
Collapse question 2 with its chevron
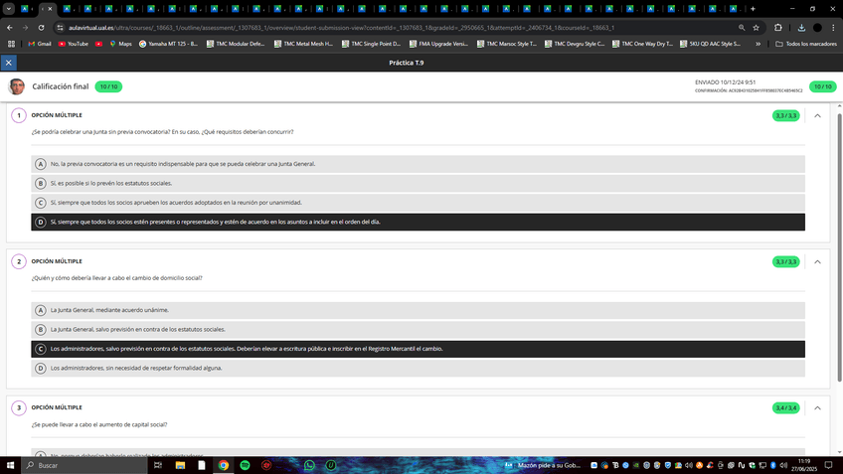tap(817, 261)
